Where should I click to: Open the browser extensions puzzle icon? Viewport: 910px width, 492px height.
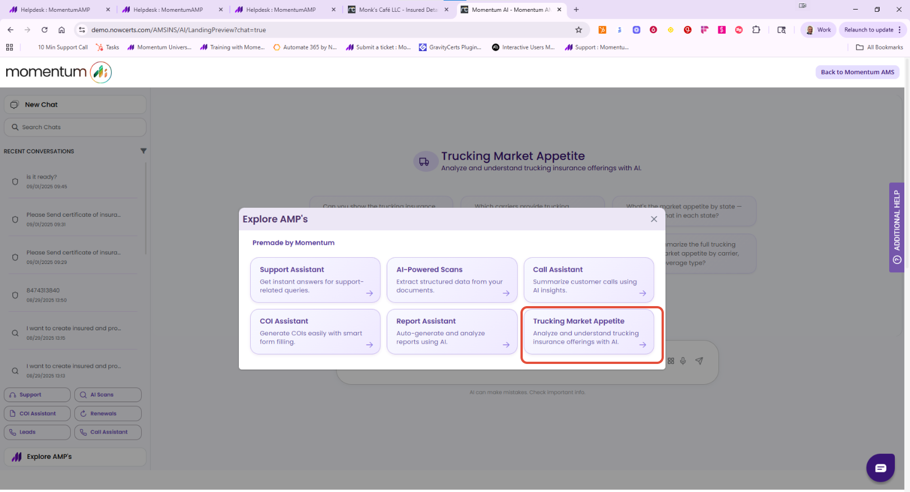coord(756,30)
